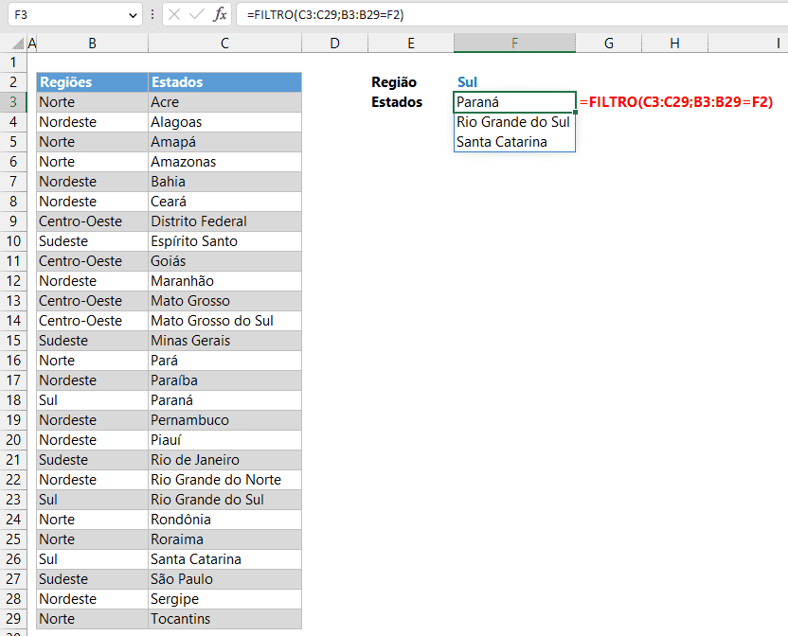Click the red FILTRO formula text in column G
The width and height of the screenshot is (788, 636).
[676, 102]
